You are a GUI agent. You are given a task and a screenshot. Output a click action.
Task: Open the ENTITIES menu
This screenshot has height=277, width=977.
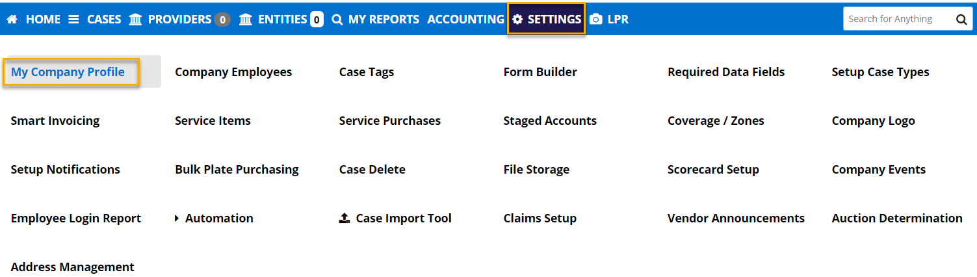[x=281, y=20]
